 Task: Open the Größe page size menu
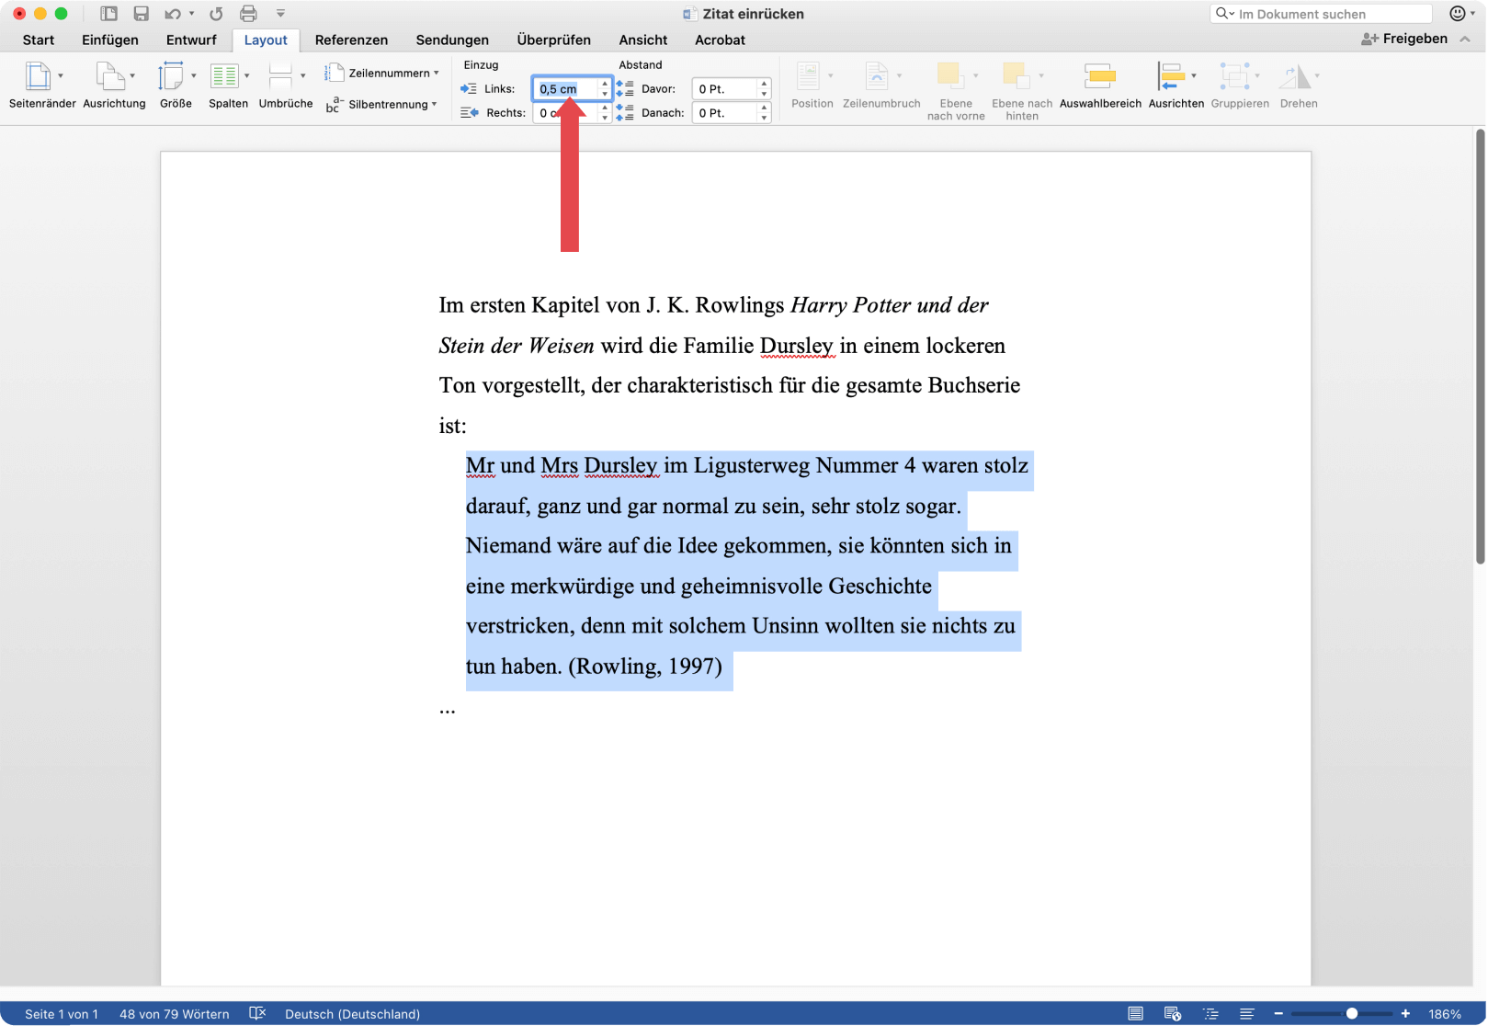coord(176,85)
